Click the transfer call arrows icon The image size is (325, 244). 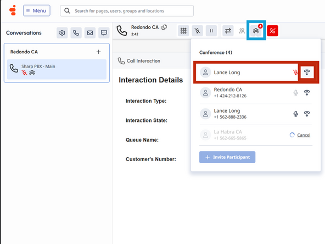(x=228, y=31)
